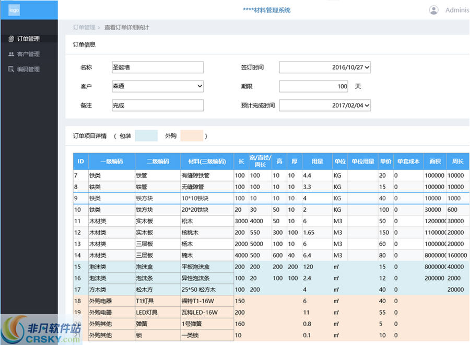
Task: Open the 客户 dropdown showing 森通
Action: click(x=158, y=86)
